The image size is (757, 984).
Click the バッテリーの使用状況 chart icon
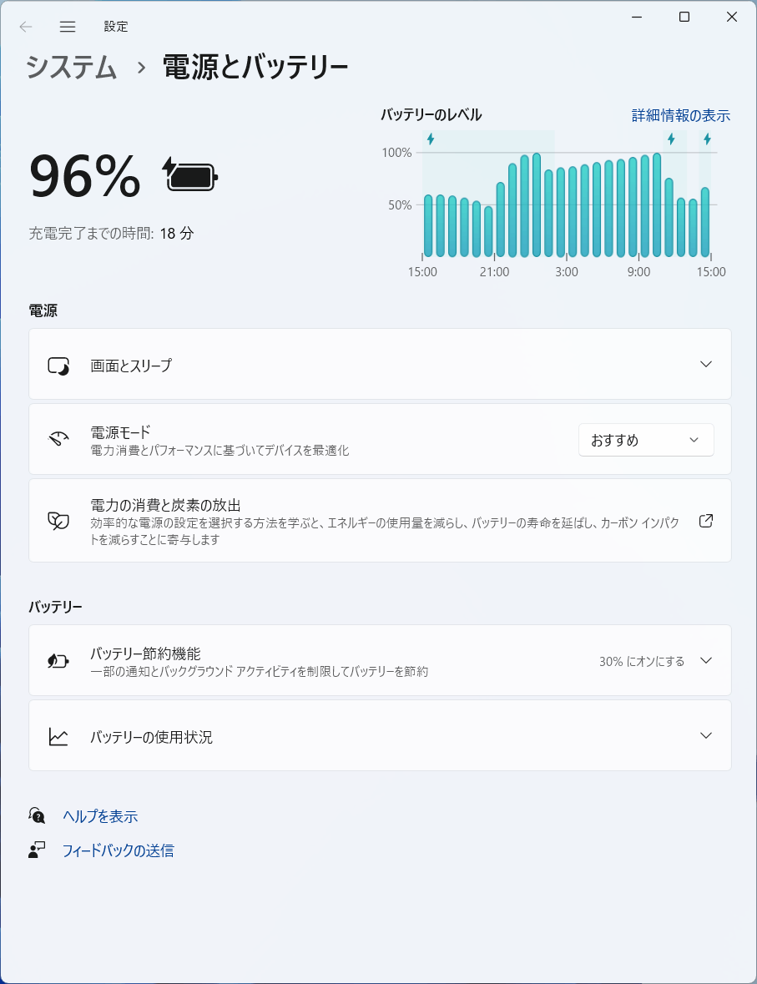click(58, 736)
